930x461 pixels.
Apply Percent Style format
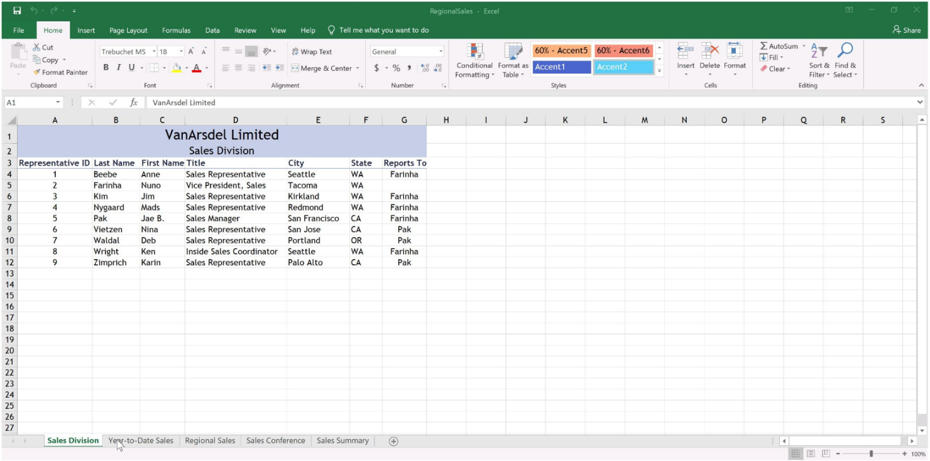pyautogui.click(x=397, y=68)
